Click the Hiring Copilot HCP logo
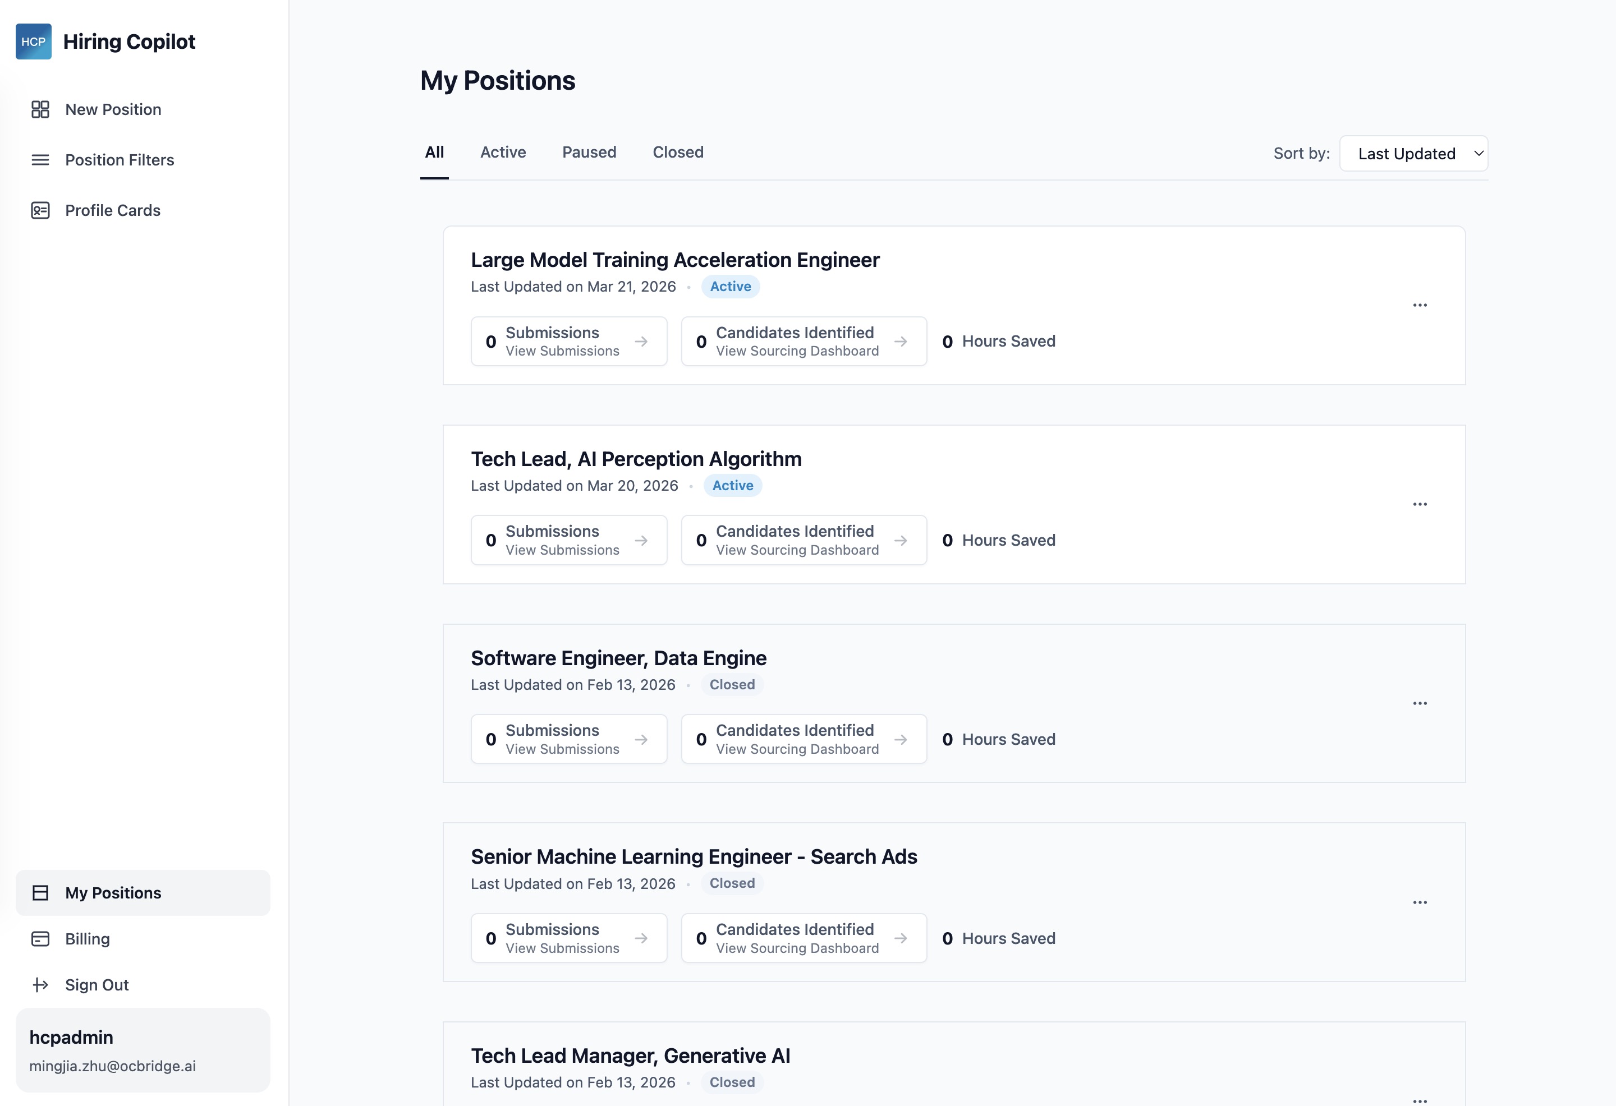The image size is (1616, 1106). pos(33,41)
